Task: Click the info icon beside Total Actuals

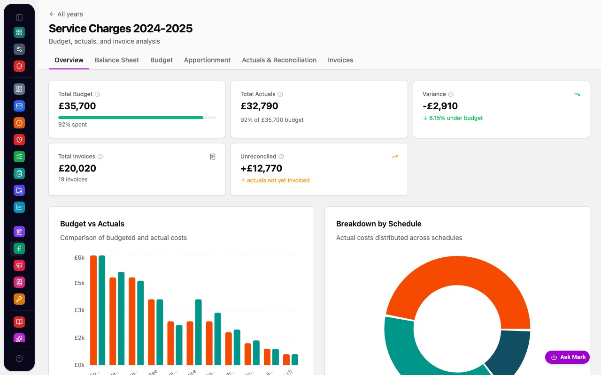Action: [x=280, y=94]
